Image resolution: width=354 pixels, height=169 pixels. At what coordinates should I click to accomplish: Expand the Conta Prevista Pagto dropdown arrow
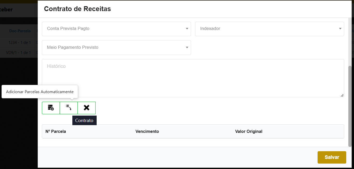point(187,29)
